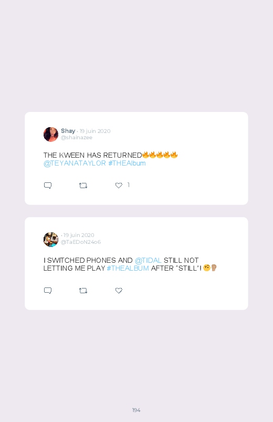Click reply icon on Shay's tweet

point(48,186)
